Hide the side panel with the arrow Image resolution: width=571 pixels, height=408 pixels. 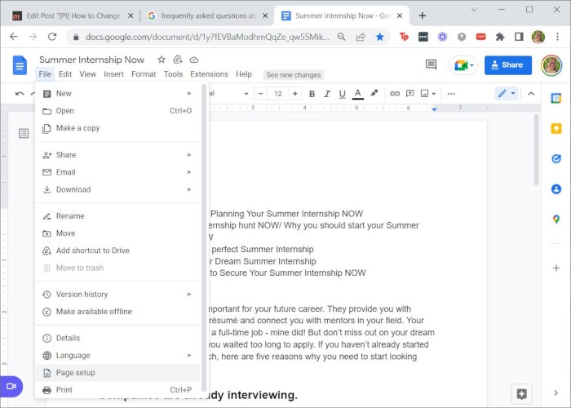556,392
